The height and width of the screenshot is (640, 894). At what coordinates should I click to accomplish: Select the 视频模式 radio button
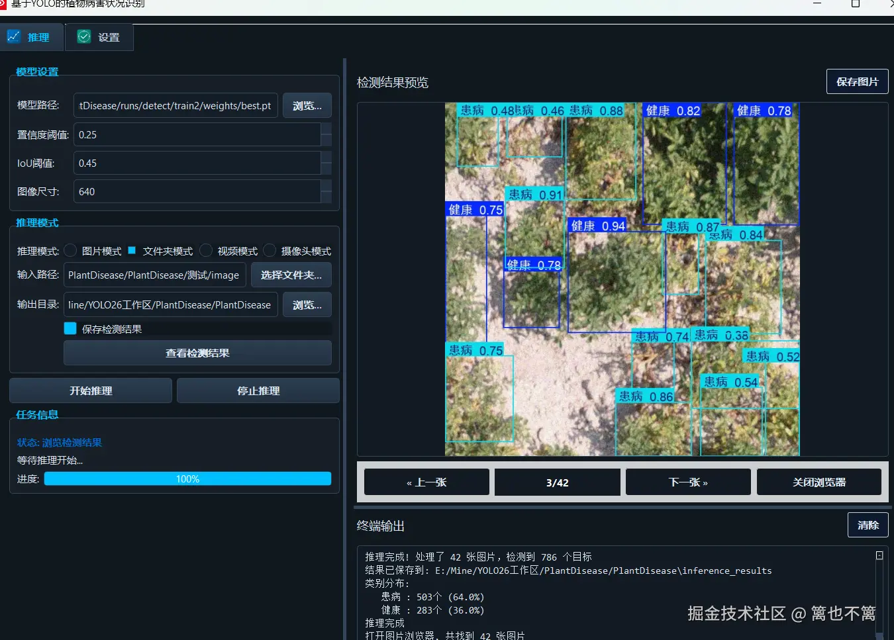click(206, 250)
